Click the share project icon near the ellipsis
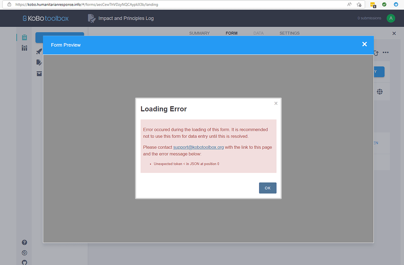The width and height of the screenshot is (404, 265). pos(375,52)
